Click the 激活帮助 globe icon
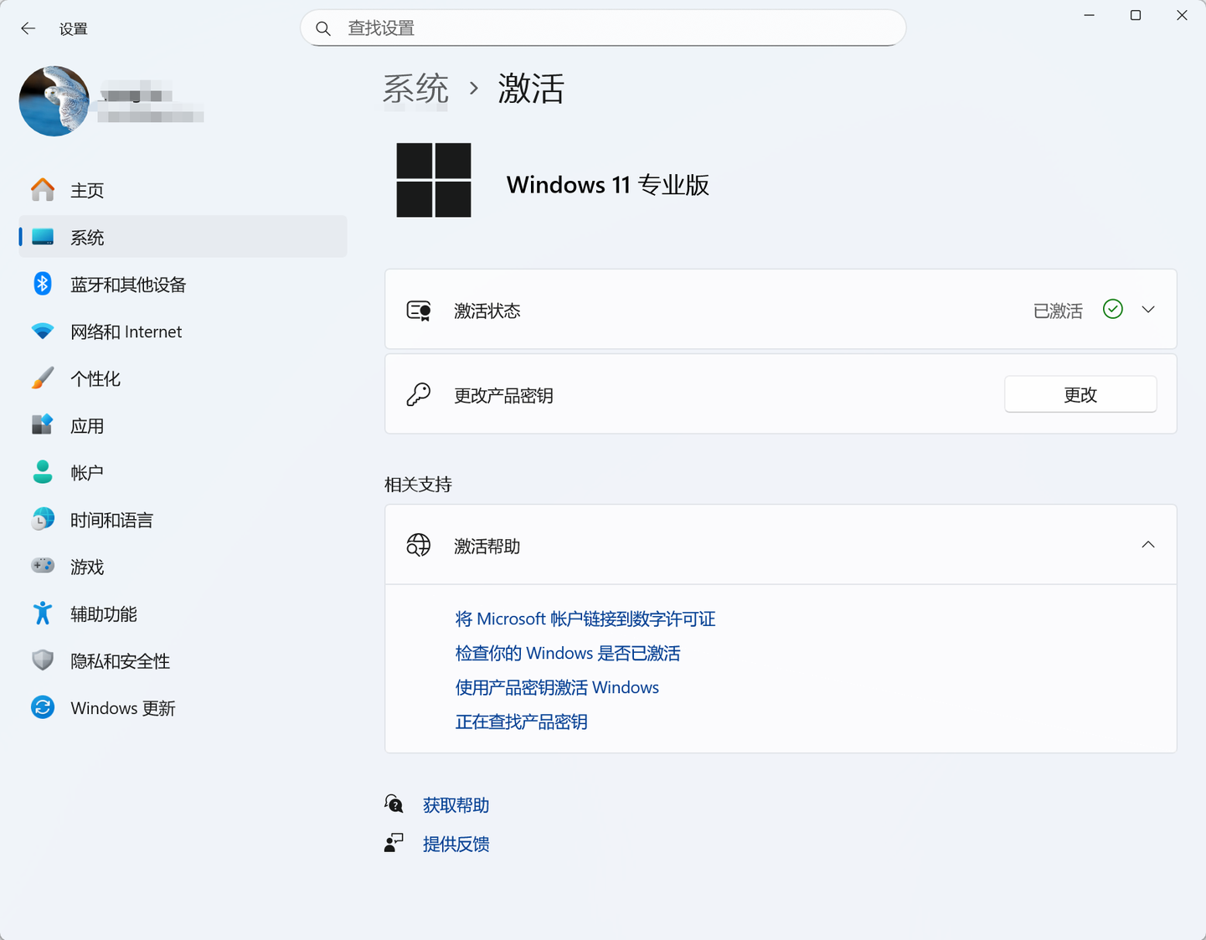The image size is (1206, 940). coord(419,546)
